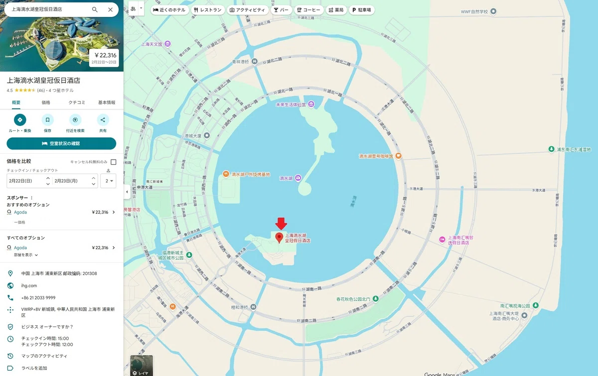
Task: Click the 滴水湖壹号咖啡馆 map marker
Action: click(x=399, y=156)
